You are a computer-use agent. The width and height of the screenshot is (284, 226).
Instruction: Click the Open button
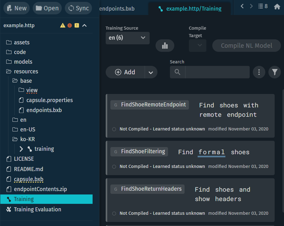[47, 8]
